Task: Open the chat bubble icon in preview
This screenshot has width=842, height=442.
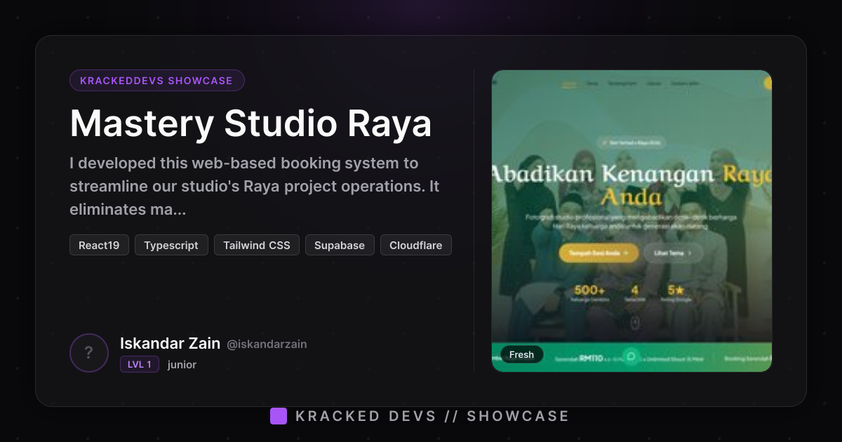Action: click(631, 356)
